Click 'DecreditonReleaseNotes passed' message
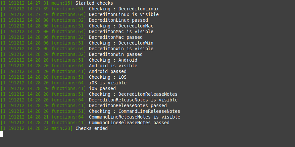Image resolution: width=295 pixels, height=147 pixels. click(x=128, y=105)
